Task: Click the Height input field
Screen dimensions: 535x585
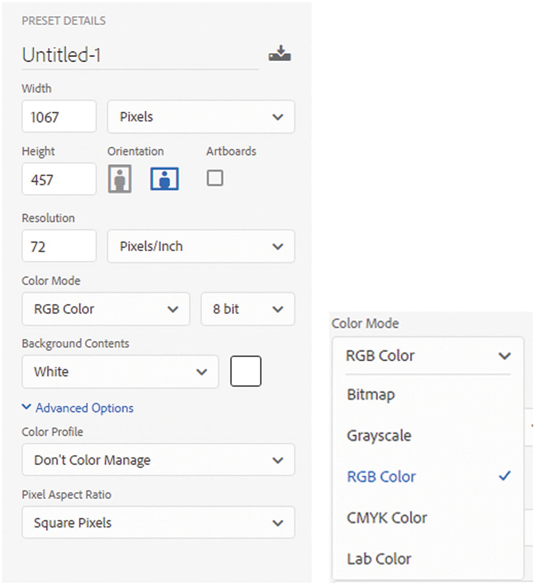Action: click(x=59, y=180)
